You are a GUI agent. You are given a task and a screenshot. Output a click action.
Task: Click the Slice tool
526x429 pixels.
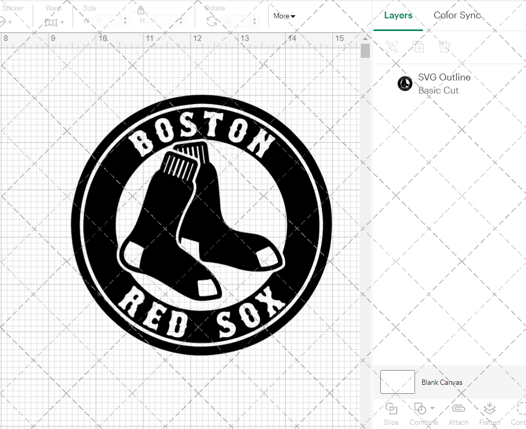point(391,414)
